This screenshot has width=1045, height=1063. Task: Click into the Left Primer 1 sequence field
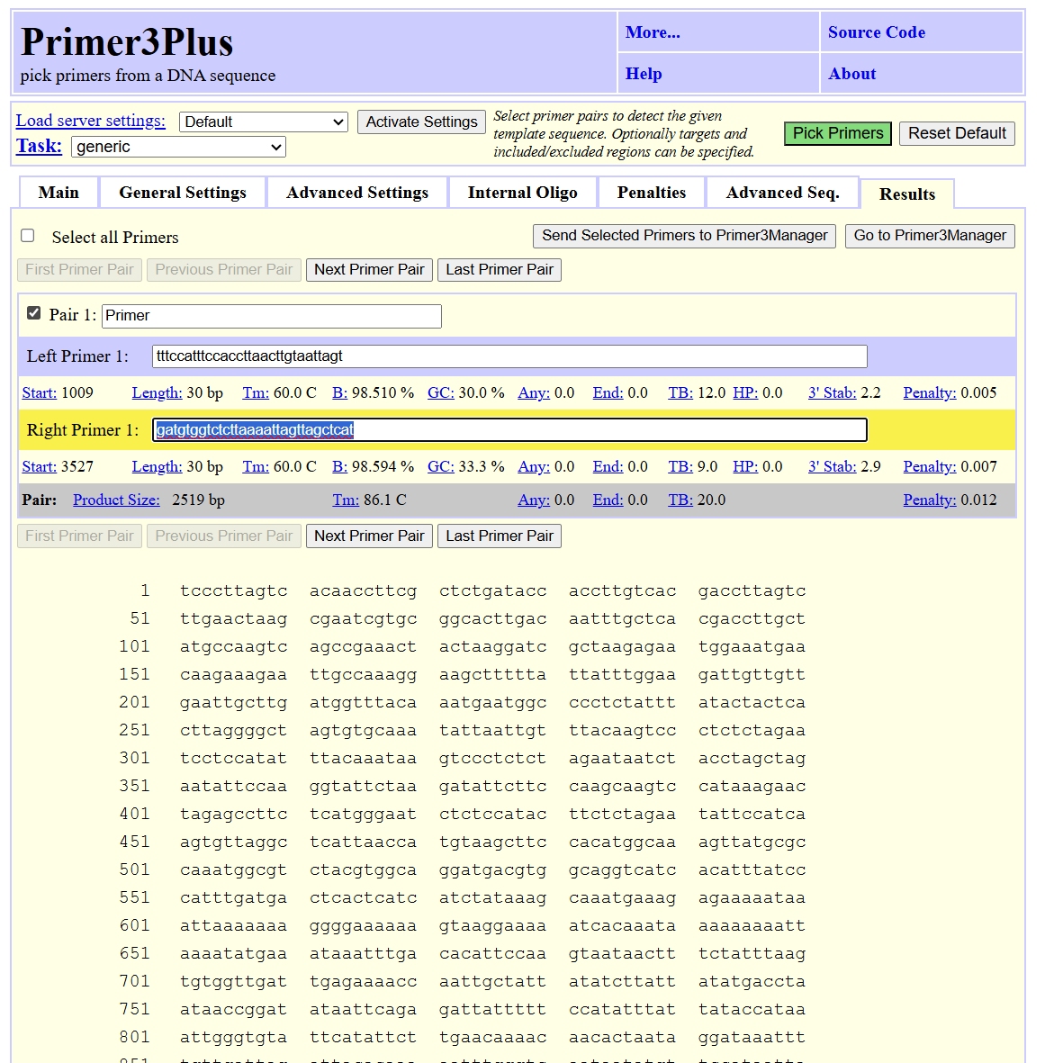[x=509, y=356]
